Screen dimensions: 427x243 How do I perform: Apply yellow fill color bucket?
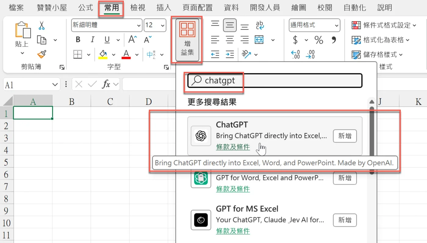coord(103,54)
